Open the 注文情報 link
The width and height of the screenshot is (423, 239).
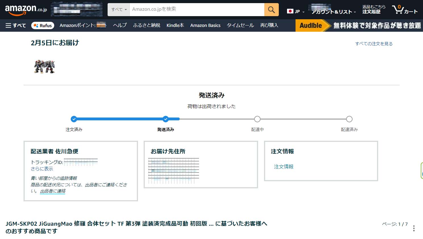pyautogui.click(x=284, y=167)
